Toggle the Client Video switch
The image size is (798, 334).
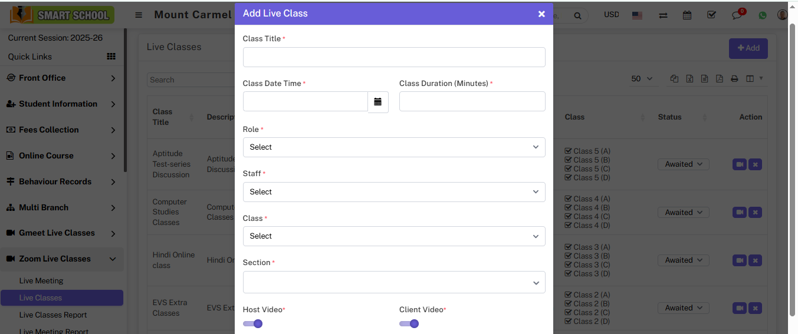[409, 323]
